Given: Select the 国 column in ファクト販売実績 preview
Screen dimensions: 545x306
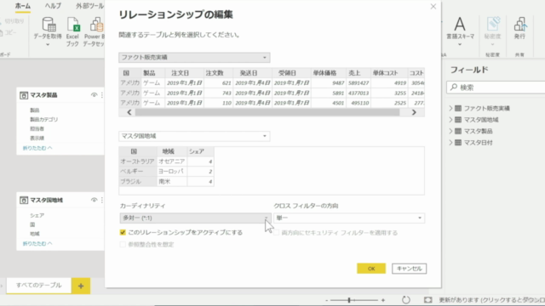Looking at the screenshot, I should coord(126,73).
